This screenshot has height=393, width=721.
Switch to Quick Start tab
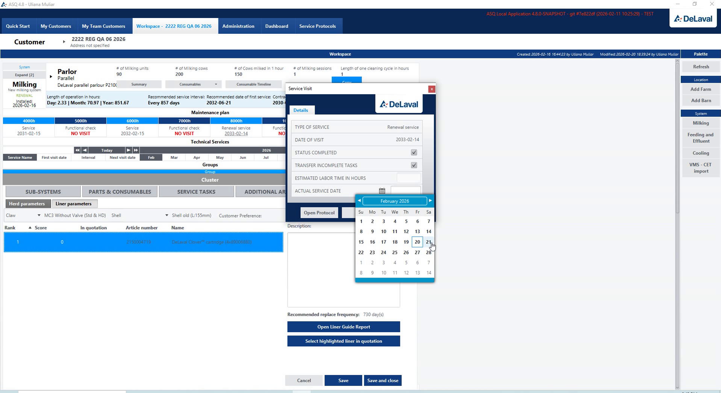pos(18,26)
